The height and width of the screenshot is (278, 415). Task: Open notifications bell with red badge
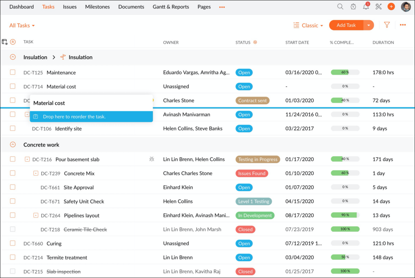click(x=366, y=6)
